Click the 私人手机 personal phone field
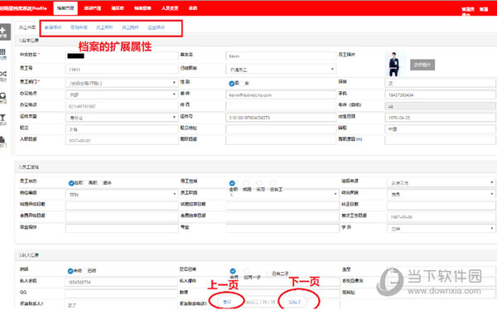This screenshot has height=310, width=497. [121, 282]
